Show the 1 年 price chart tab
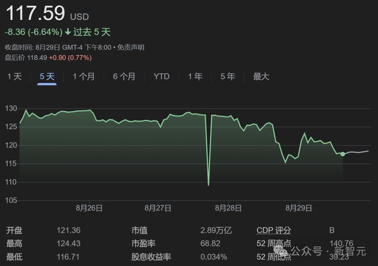 pyautogui.click(x=195, y=76)
